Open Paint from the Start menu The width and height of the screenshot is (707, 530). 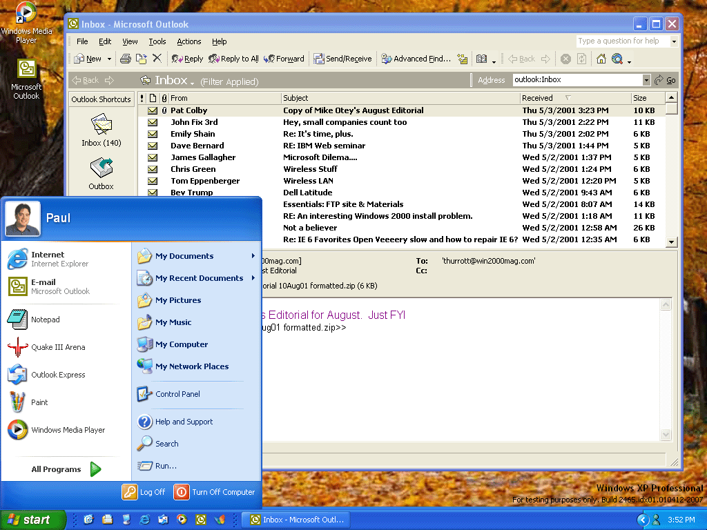tap(39, 402)
